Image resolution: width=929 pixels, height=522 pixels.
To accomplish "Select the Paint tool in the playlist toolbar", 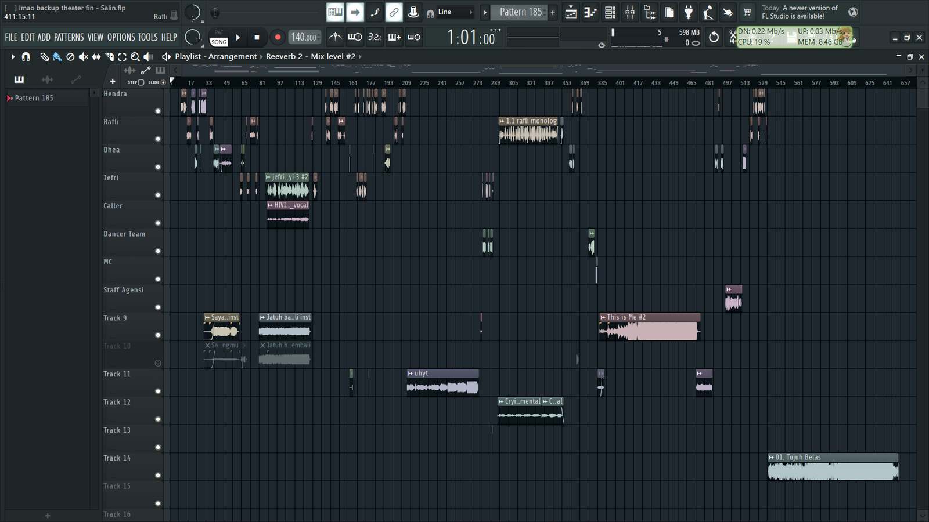I will coord(56,57).
